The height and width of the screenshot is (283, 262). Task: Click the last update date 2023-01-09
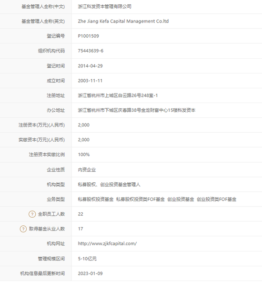point(90,273)
